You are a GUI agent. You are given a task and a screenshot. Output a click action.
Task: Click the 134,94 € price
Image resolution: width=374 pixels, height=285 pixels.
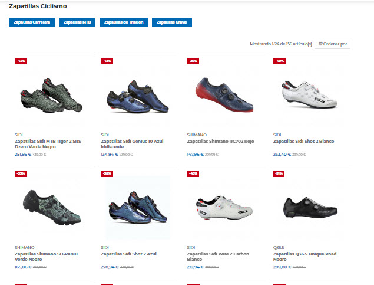point(109,155)
